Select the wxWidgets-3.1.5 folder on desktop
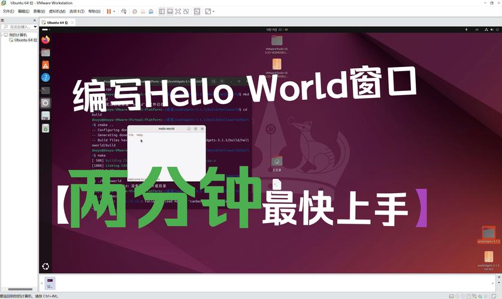This screenshot has height=299, width=502. point(489,235)
